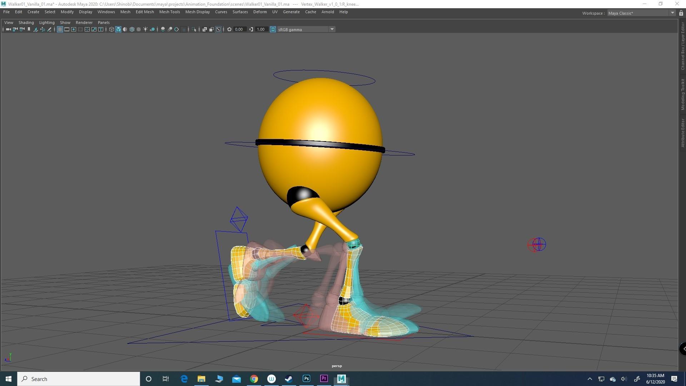
Task: Toggle Smooth Shade All cube icon
Action: click(x=118, y=29)
